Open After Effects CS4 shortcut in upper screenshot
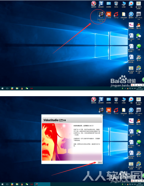Screen dimensions: 144x186 (x=139, y=16)
